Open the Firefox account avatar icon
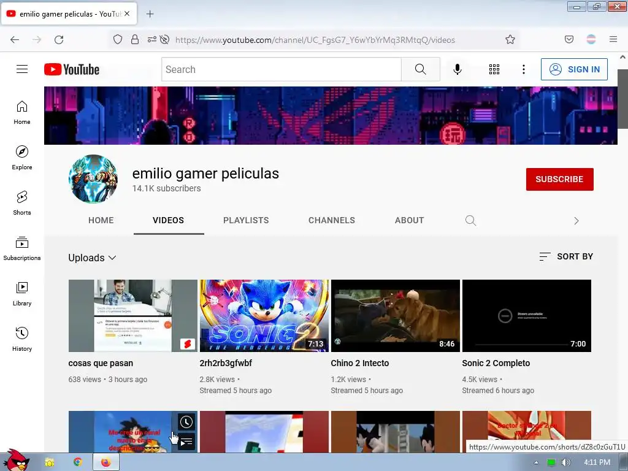This screenshot has height=471, width=628. click(x=591, y=39)
